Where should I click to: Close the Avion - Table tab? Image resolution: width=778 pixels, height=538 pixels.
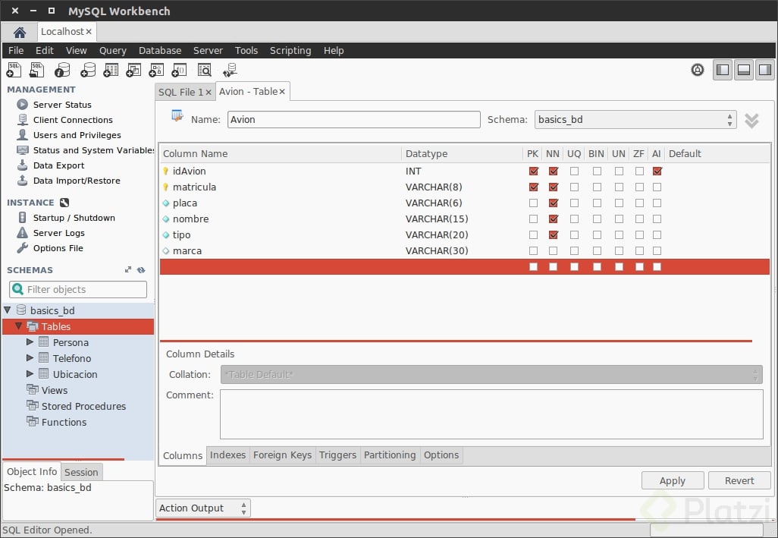282,91
